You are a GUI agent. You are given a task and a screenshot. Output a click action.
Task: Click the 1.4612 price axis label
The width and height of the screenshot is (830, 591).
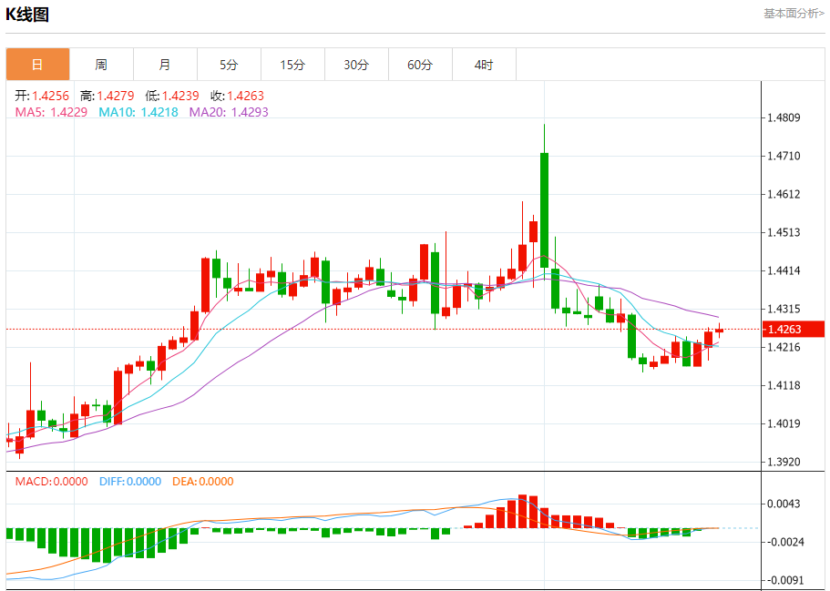[784, 194]
